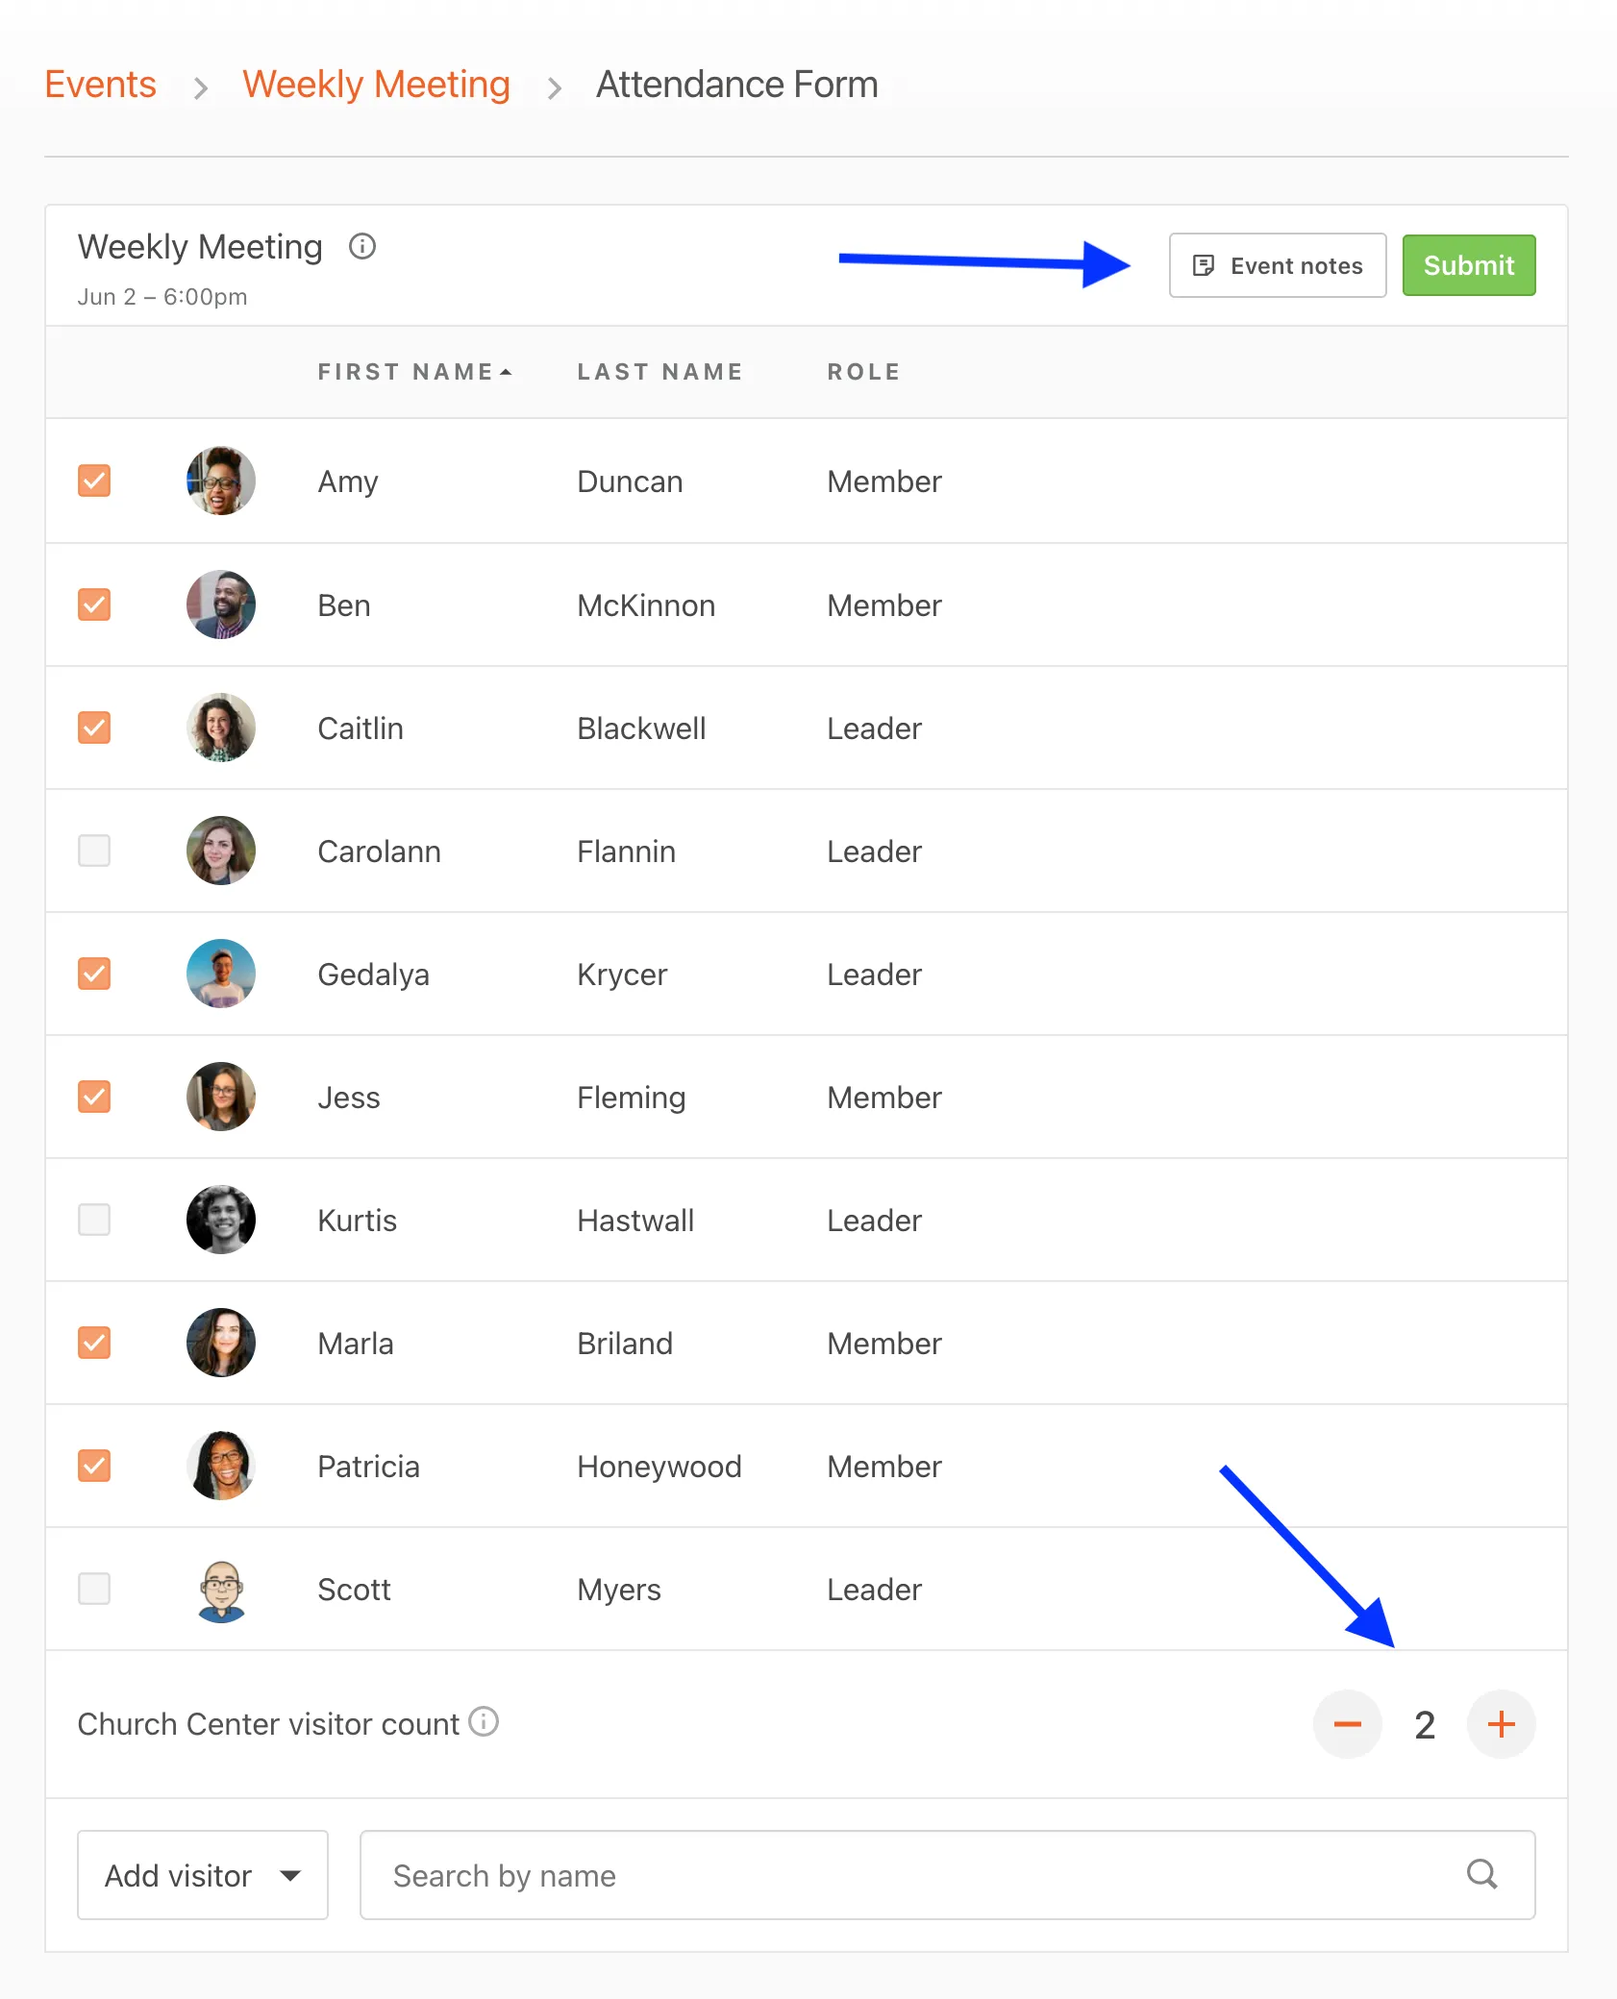Navigate to Weekly Meeting breadcrumb
1617x1999 pixels.
[x=376, y=85]
